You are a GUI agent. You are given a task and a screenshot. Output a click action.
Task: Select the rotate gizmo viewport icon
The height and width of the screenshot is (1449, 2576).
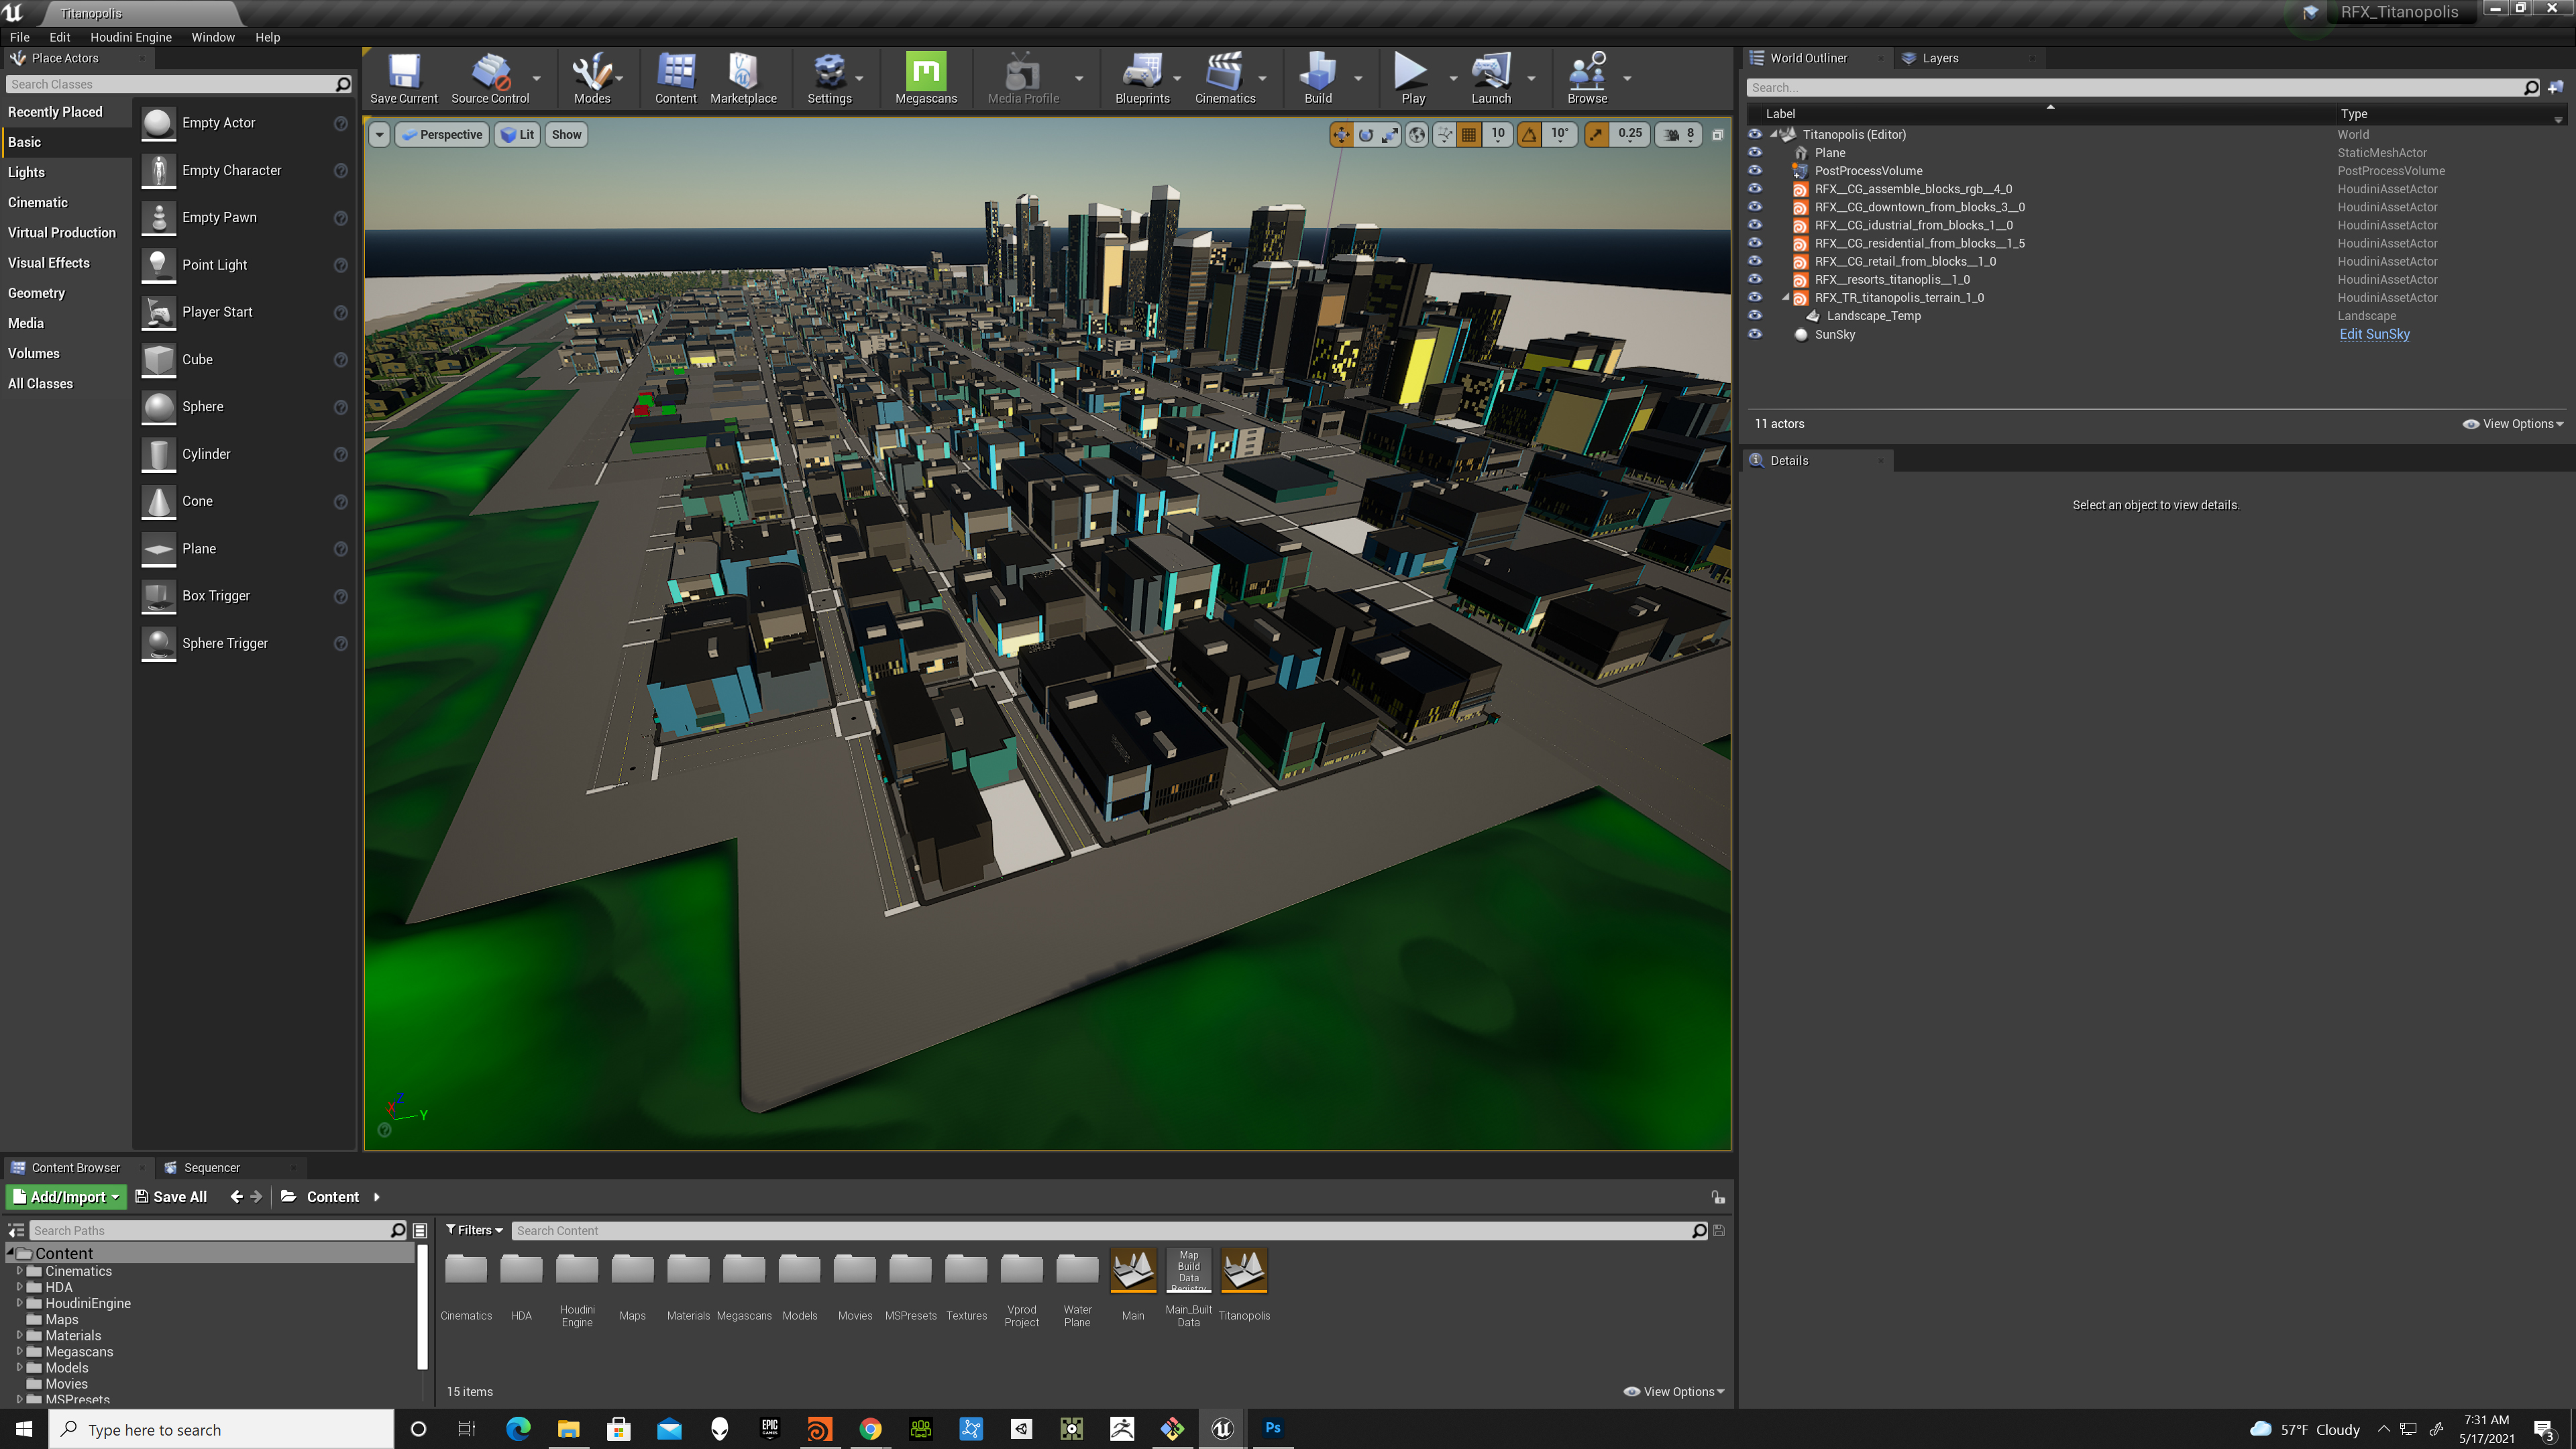[1366, 134]
